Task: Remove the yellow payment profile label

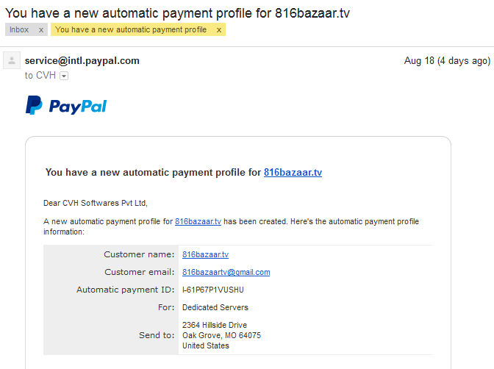Action: [219, 30]
